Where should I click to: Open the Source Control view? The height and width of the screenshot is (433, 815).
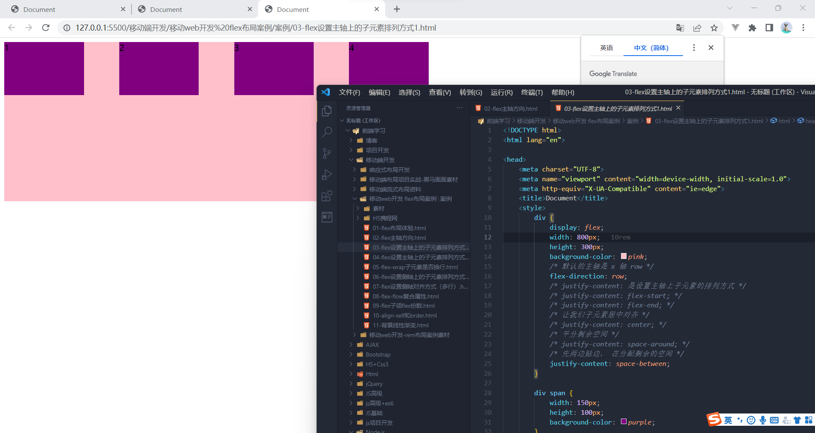coord(326,153)
